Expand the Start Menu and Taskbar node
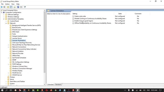 6,82
